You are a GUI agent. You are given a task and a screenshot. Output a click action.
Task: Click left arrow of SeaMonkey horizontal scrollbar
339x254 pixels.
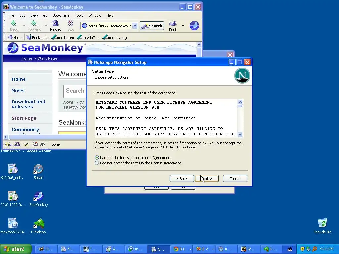[x=6, y=137]
